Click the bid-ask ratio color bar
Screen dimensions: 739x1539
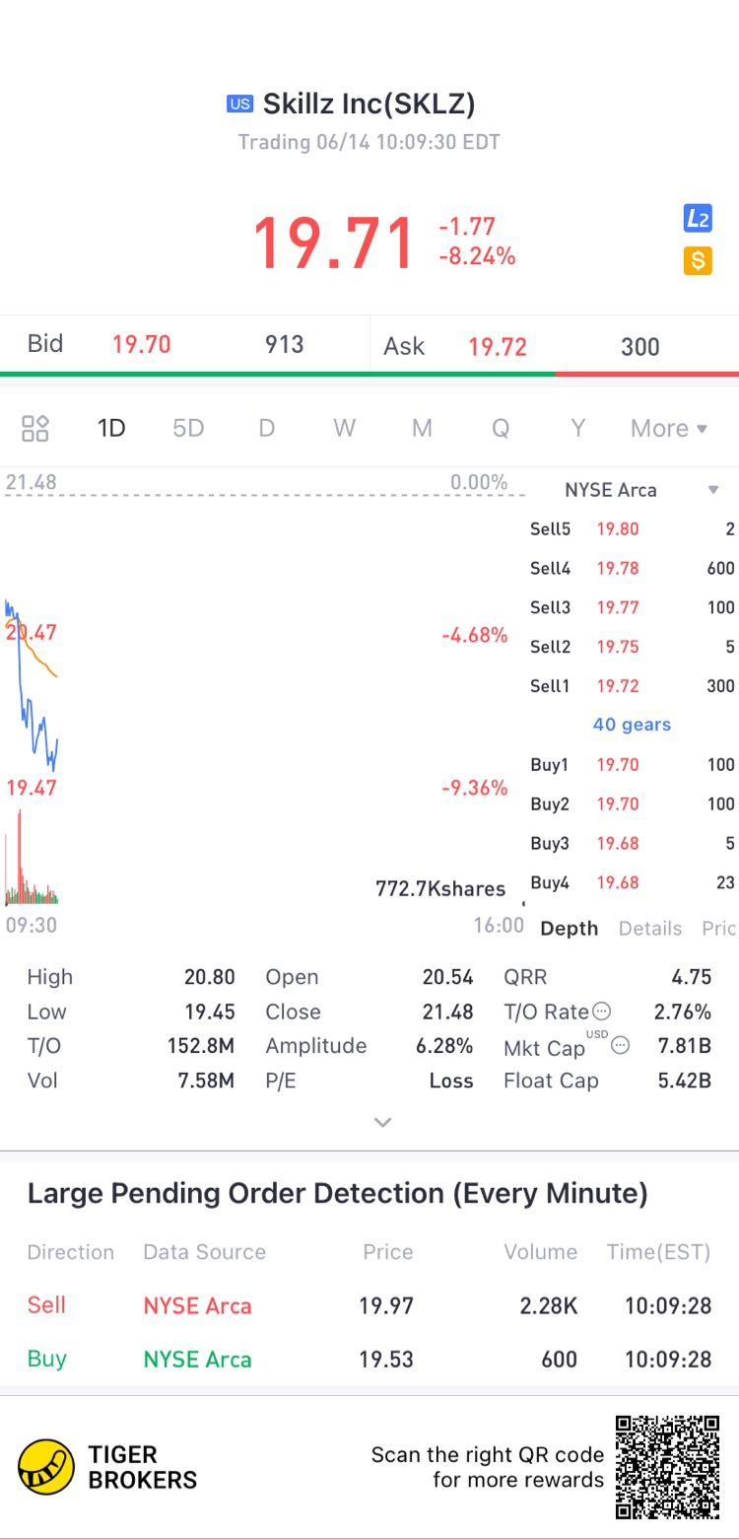(369, 375)
